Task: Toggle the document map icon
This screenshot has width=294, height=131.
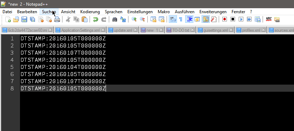Action: (x=206, y=19)
